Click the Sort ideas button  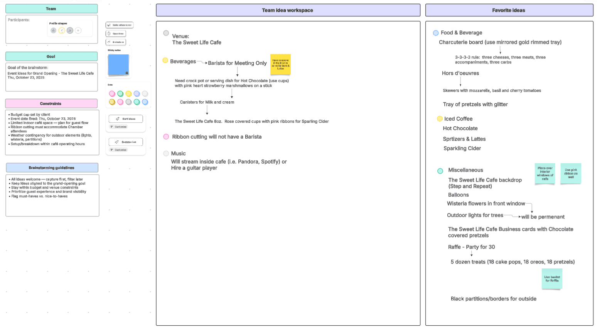[126, 119]
